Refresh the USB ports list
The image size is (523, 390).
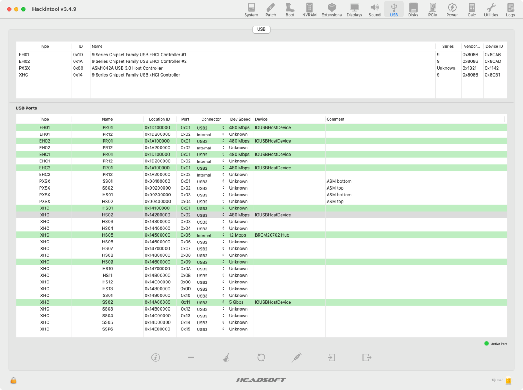261,357
